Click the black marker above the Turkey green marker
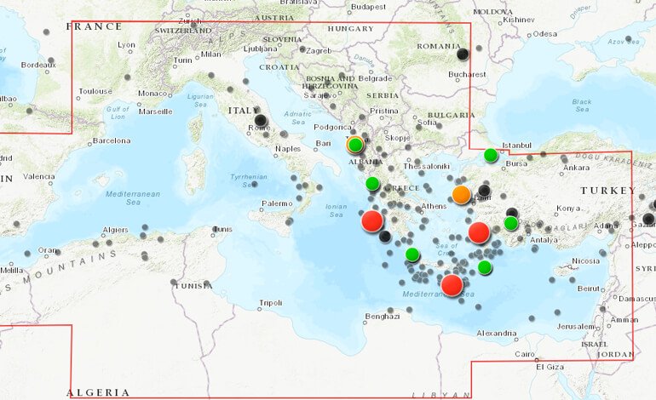This screenshot has height=400, width=656. pyautogui.click(x=512, y=213)
